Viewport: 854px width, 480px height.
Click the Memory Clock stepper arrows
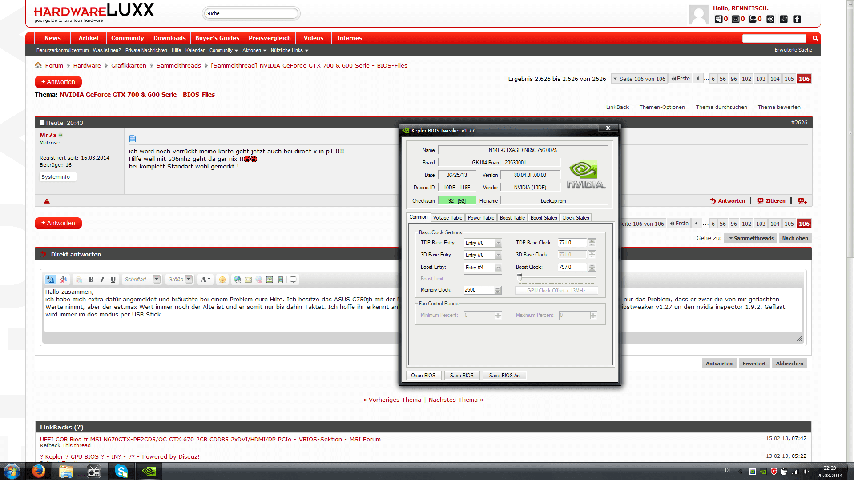(498, 290)
